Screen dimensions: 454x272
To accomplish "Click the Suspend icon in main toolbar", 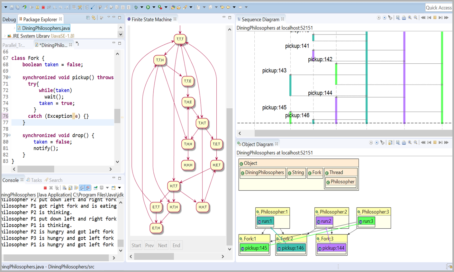I will [37, 7].
